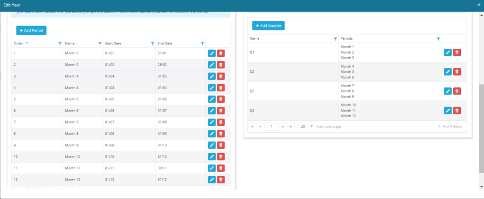Edit the Q4 quarter
The height and width of the screenshot is (199, 484).
tap(448, 110)
